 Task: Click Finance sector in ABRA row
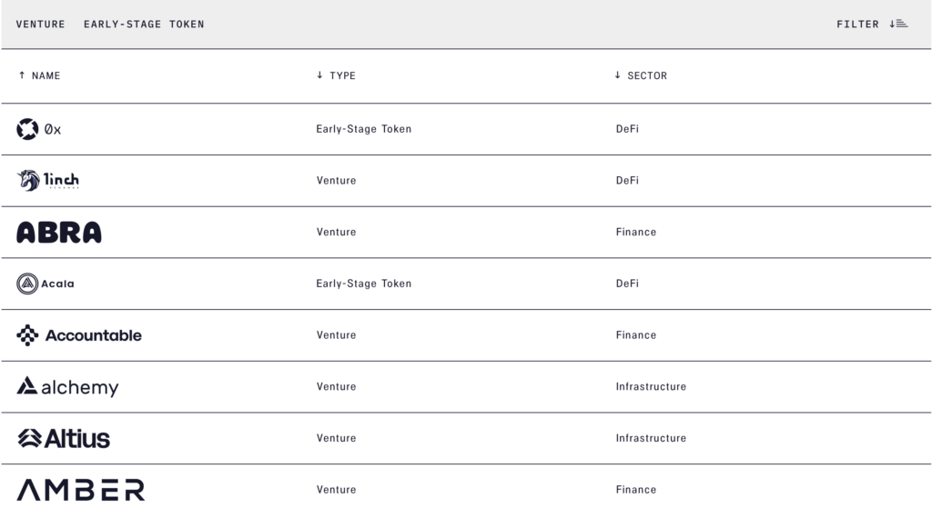tap(635, 233)
